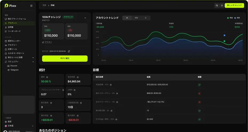The width and height of the screenshot is (248, 132).
Task: Open アカデミー in sidebar
Action: click(19, 45)
